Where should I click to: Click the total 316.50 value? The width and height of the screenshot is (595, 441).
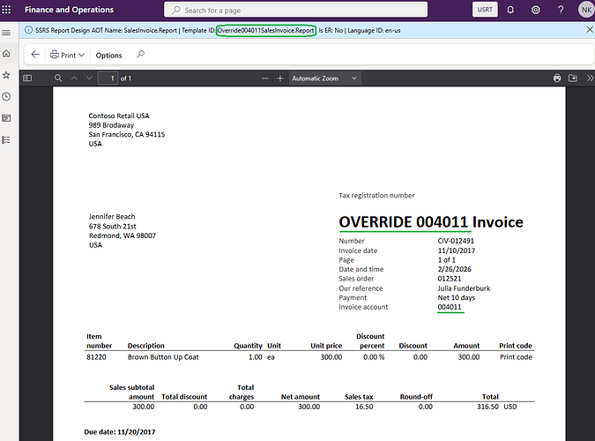pyautogui.click(x=487, y=407)
